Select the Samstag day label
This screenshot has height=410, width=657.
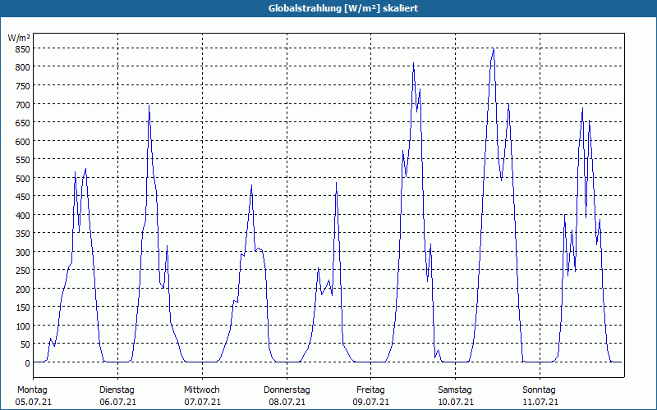point(455,389)
